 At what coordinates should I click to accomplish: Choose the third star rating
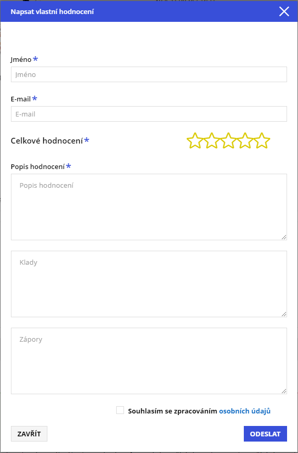tap(228, 141)
